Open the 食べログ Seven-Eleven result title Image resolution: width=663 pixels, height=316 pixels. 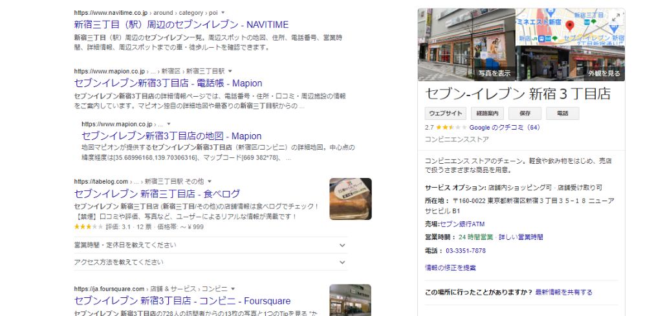tap(157, 194)
